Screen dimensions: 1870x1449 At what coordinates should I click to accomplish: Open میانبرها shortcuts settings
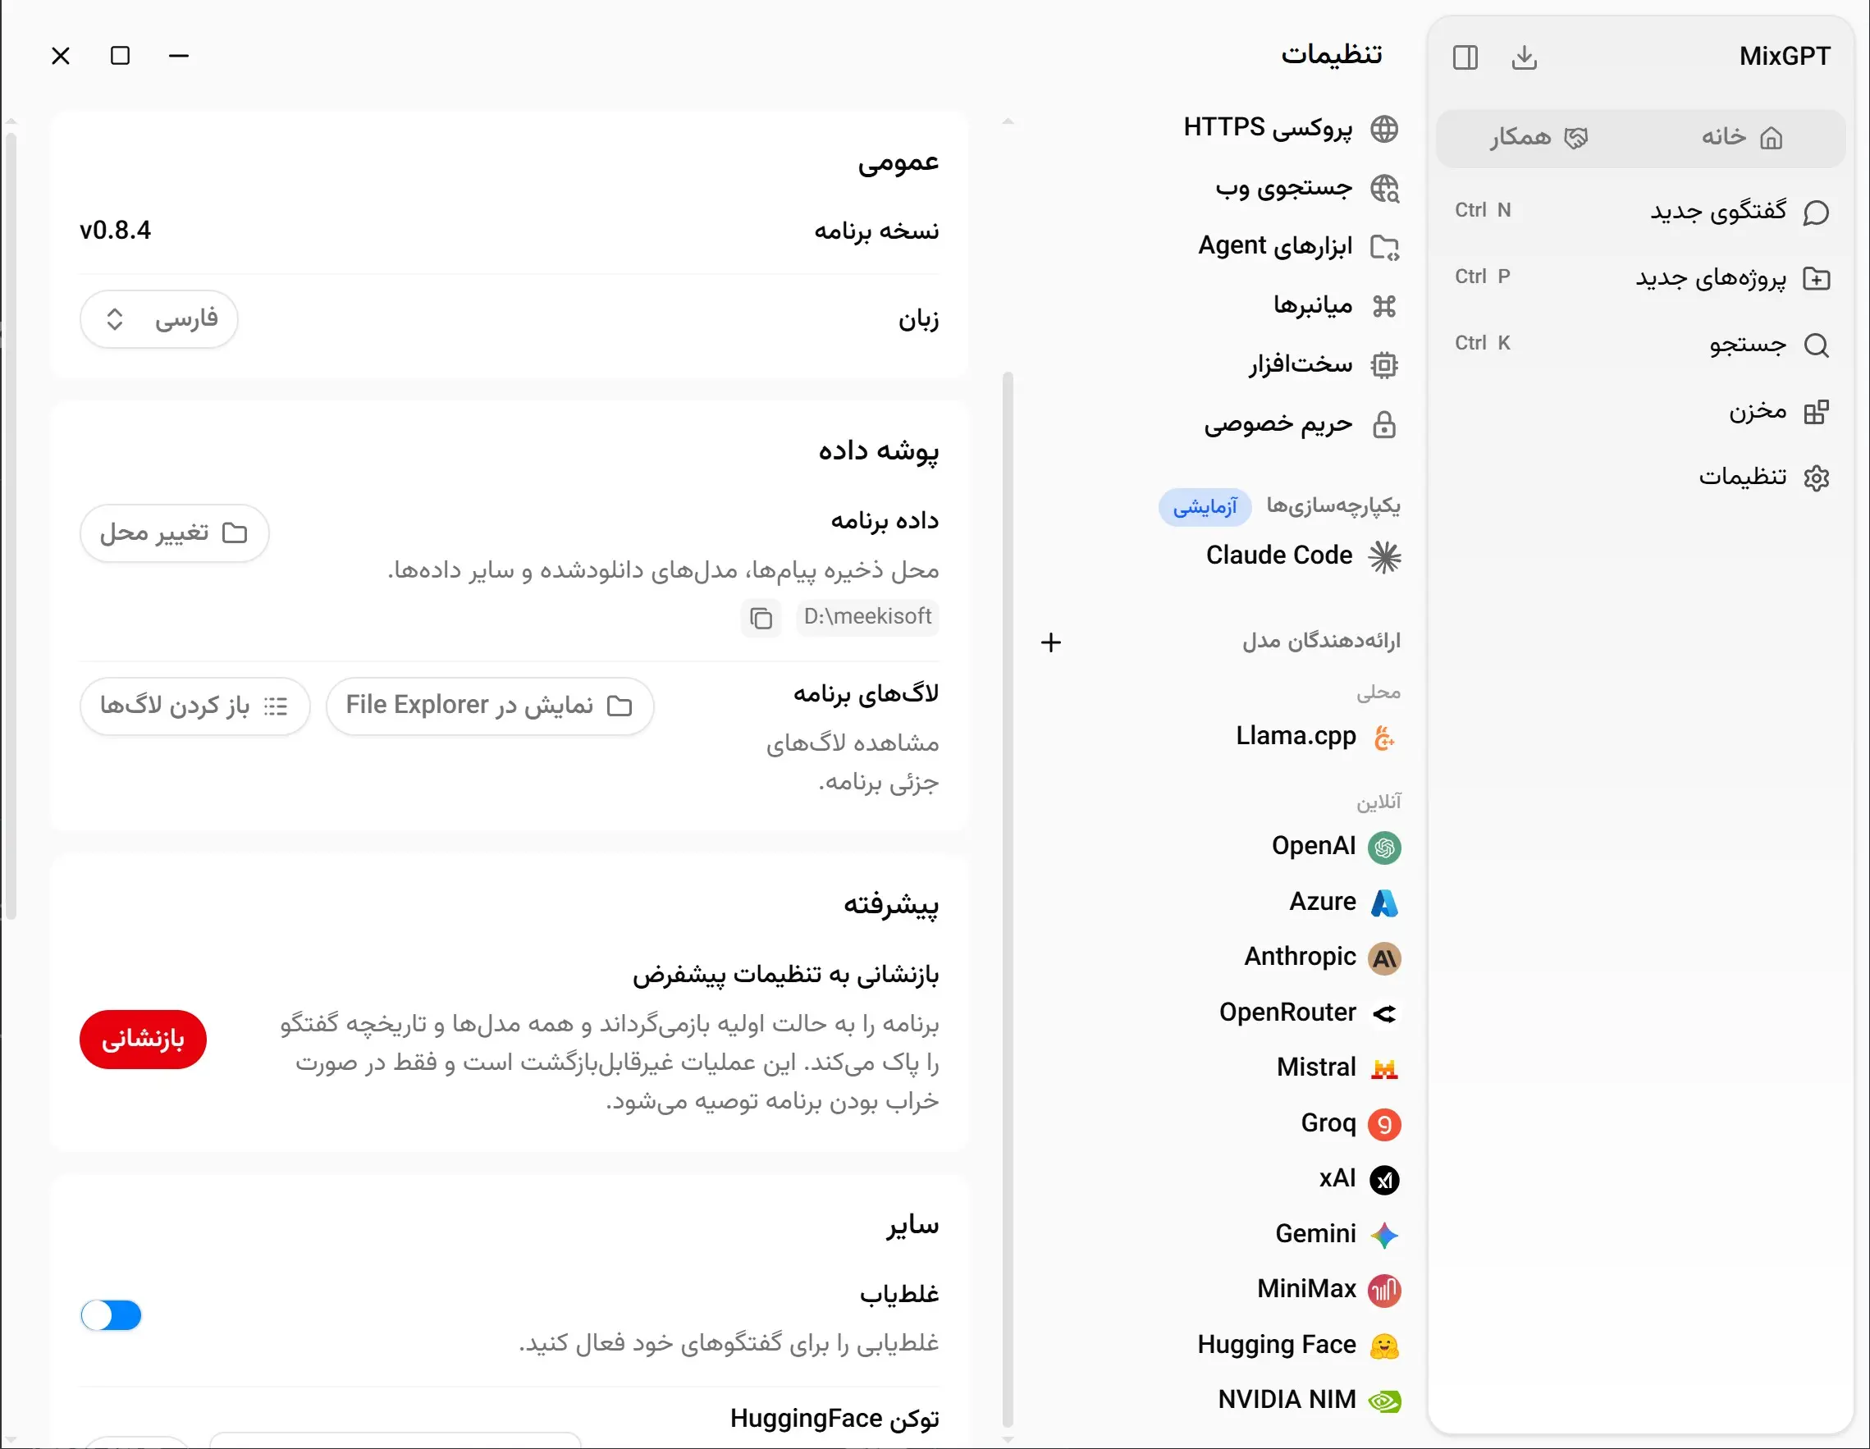click(1335, 306)
